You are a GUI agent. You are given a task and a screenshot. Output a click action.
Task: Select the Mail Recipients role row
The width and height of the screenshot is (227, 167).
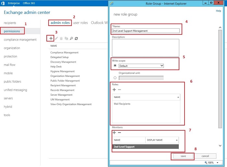tap(146, 104)
